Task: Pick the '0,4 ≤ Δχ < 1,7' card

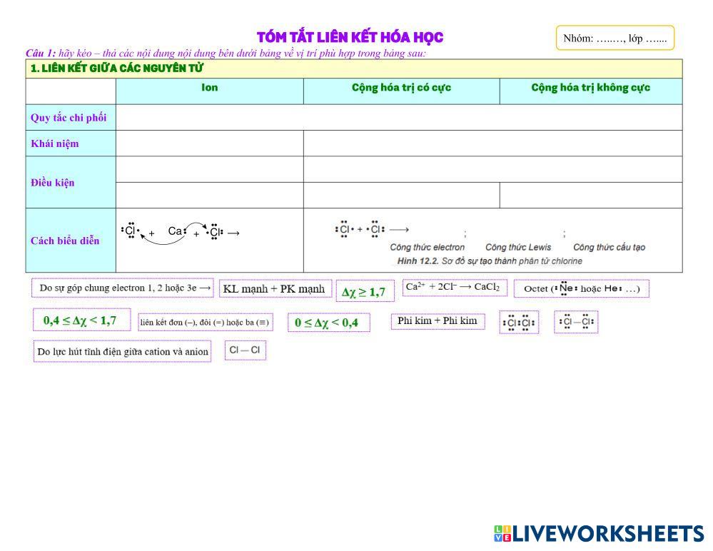Action: click(81, 320)
